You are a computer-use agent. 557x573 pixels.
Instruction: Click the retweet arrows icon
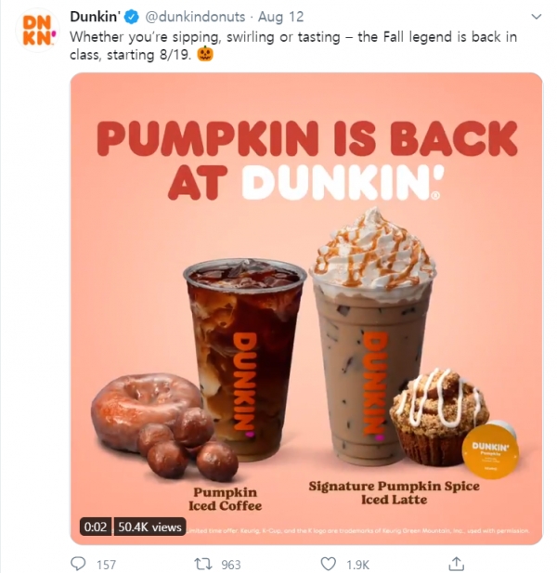coord(202,564)
